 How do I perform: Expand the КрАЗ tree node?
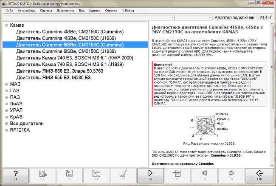(x=6, y=117)
